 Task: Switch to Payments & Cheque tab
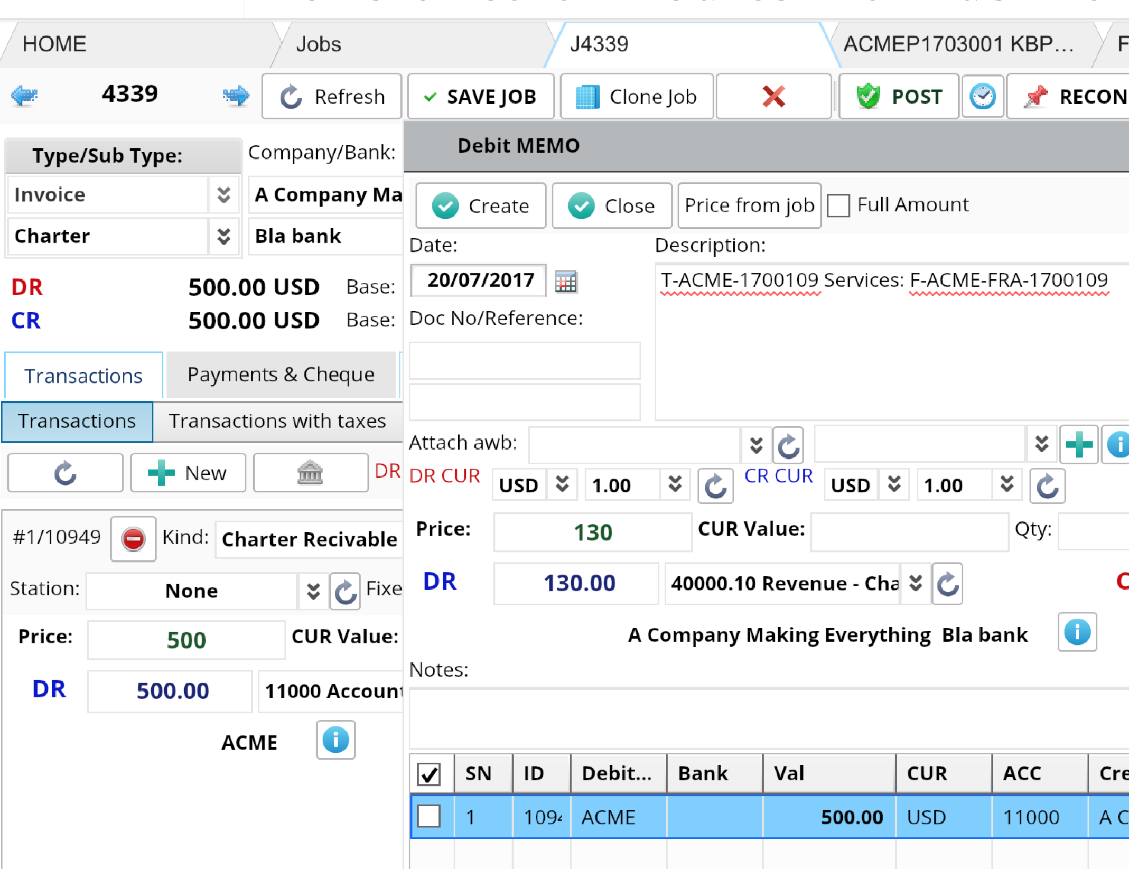click(281, 375)
